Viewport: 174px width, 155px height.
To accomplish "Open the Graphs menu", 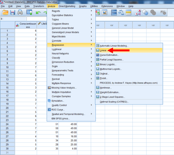I will (x=83, y=6).
